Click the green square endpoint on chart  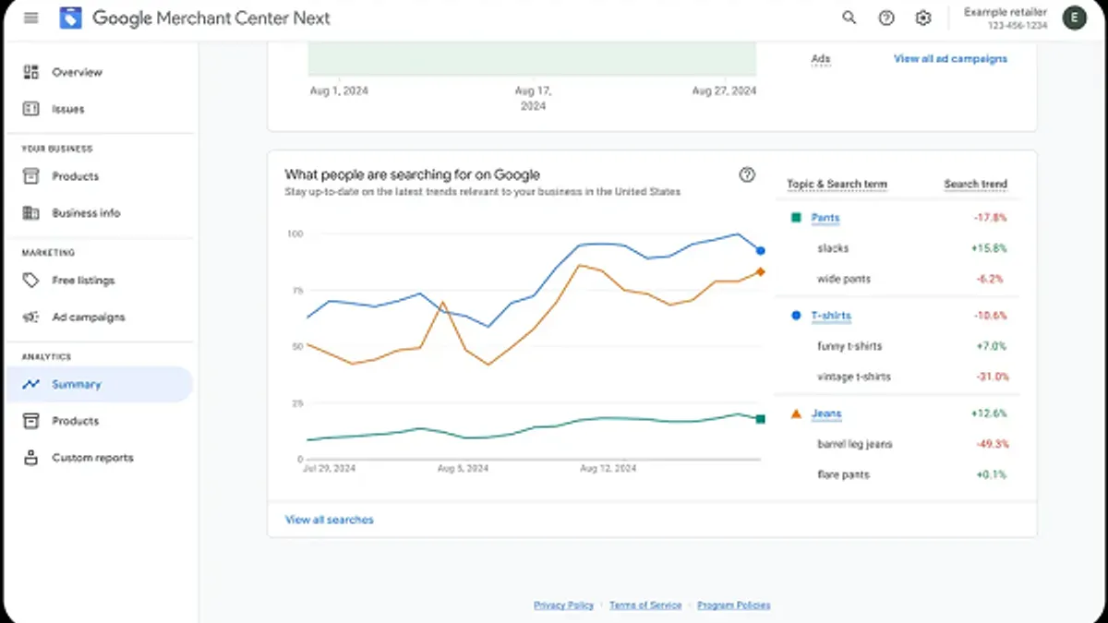760,419
